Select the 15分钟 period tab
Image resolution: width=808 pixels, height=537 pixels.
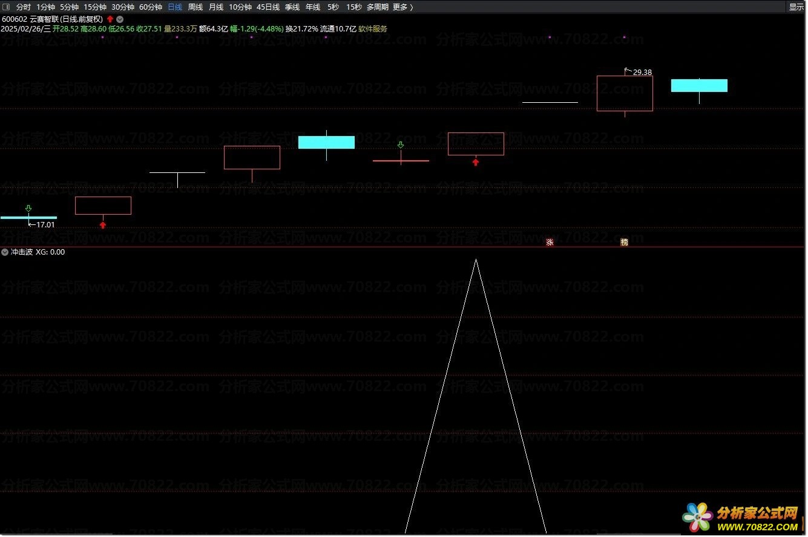(x=95, y=7)
